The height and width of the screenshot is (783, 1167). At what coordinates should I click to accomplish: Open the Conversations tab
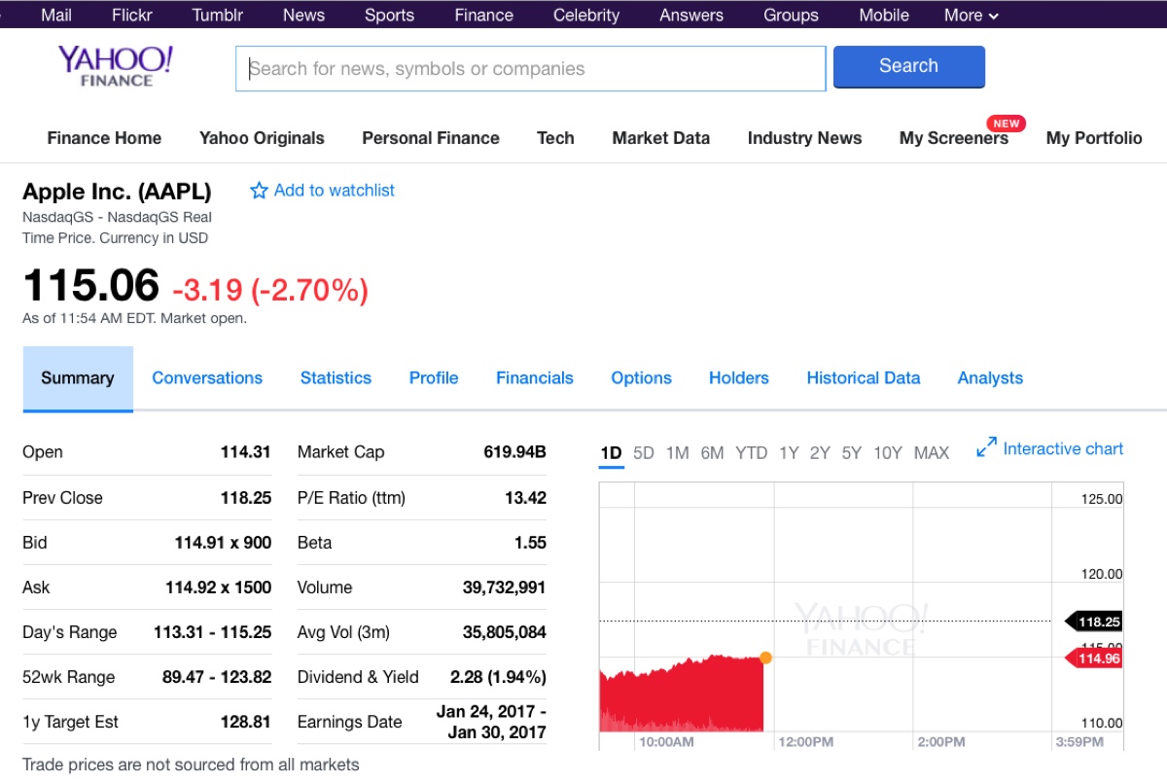click(x=207, y=377)
